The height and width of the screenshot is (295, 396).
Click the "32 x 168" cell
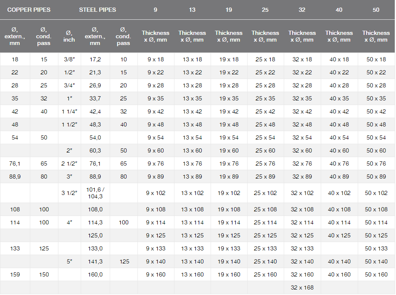tap(302, 287)
